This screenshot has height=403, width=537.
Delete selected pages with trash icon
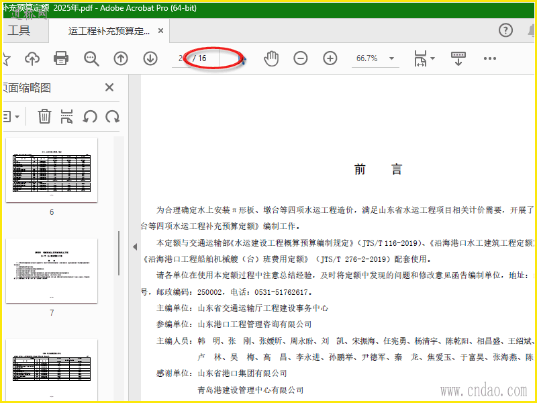[x=44, y=116]
